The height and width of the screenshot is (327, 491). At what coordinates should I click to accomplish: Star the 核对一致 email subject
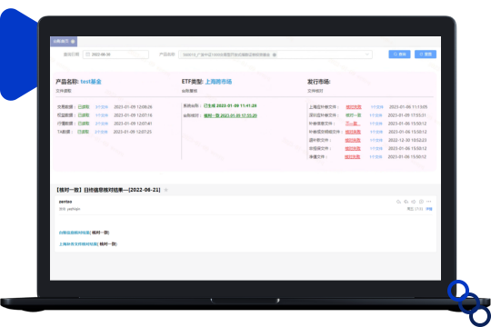coord(166,190)
